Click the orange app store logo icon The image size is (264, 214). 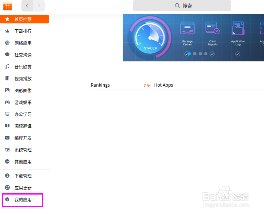[8, 6]
